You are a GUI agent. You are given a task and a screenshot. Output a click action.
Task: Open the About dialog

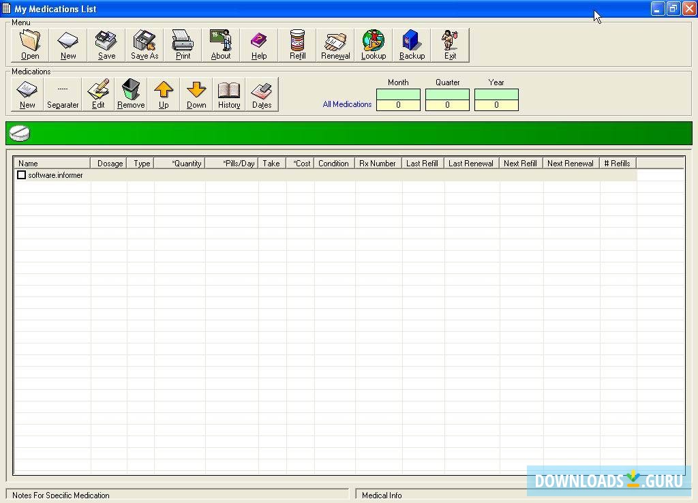click(x=221, y=45)
